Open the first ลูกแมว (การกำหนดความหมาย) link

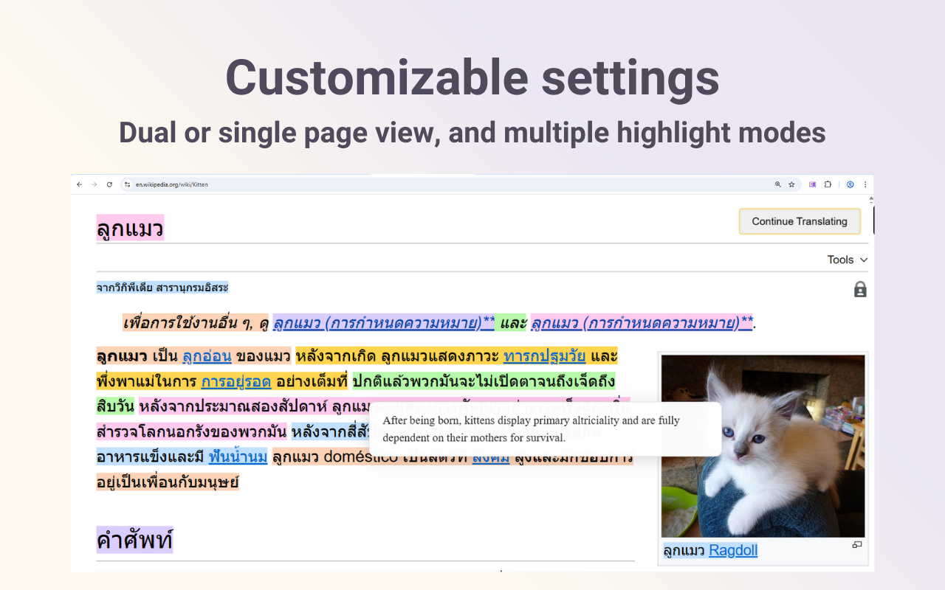(384, 323)
